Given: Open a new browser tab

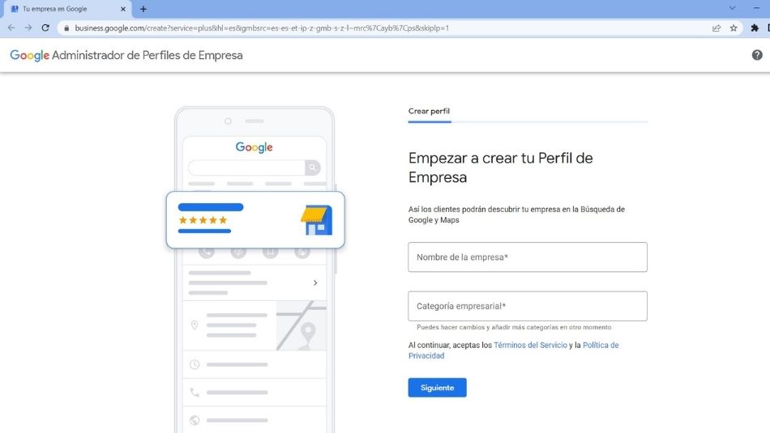Looking at the screenshot, I should [x=143, y=9].
